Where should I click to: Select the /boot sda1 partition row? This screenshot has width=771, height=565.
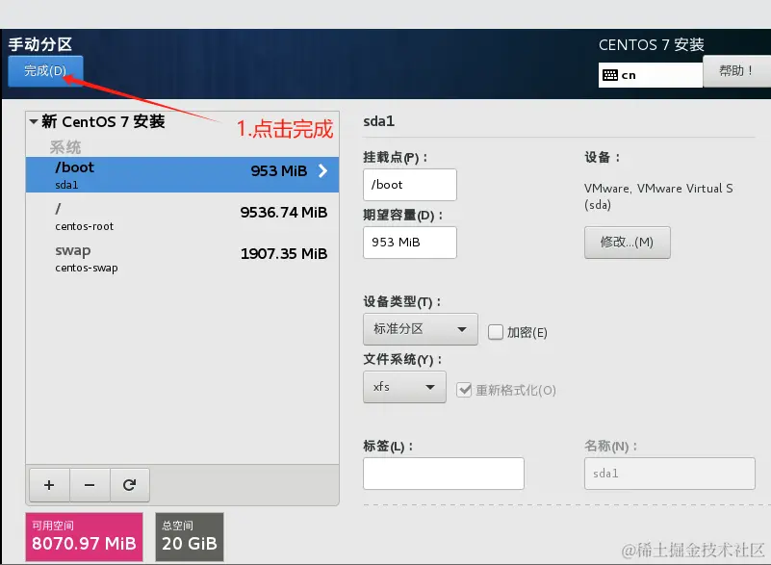pyautogui.click(x=182, y=174)
